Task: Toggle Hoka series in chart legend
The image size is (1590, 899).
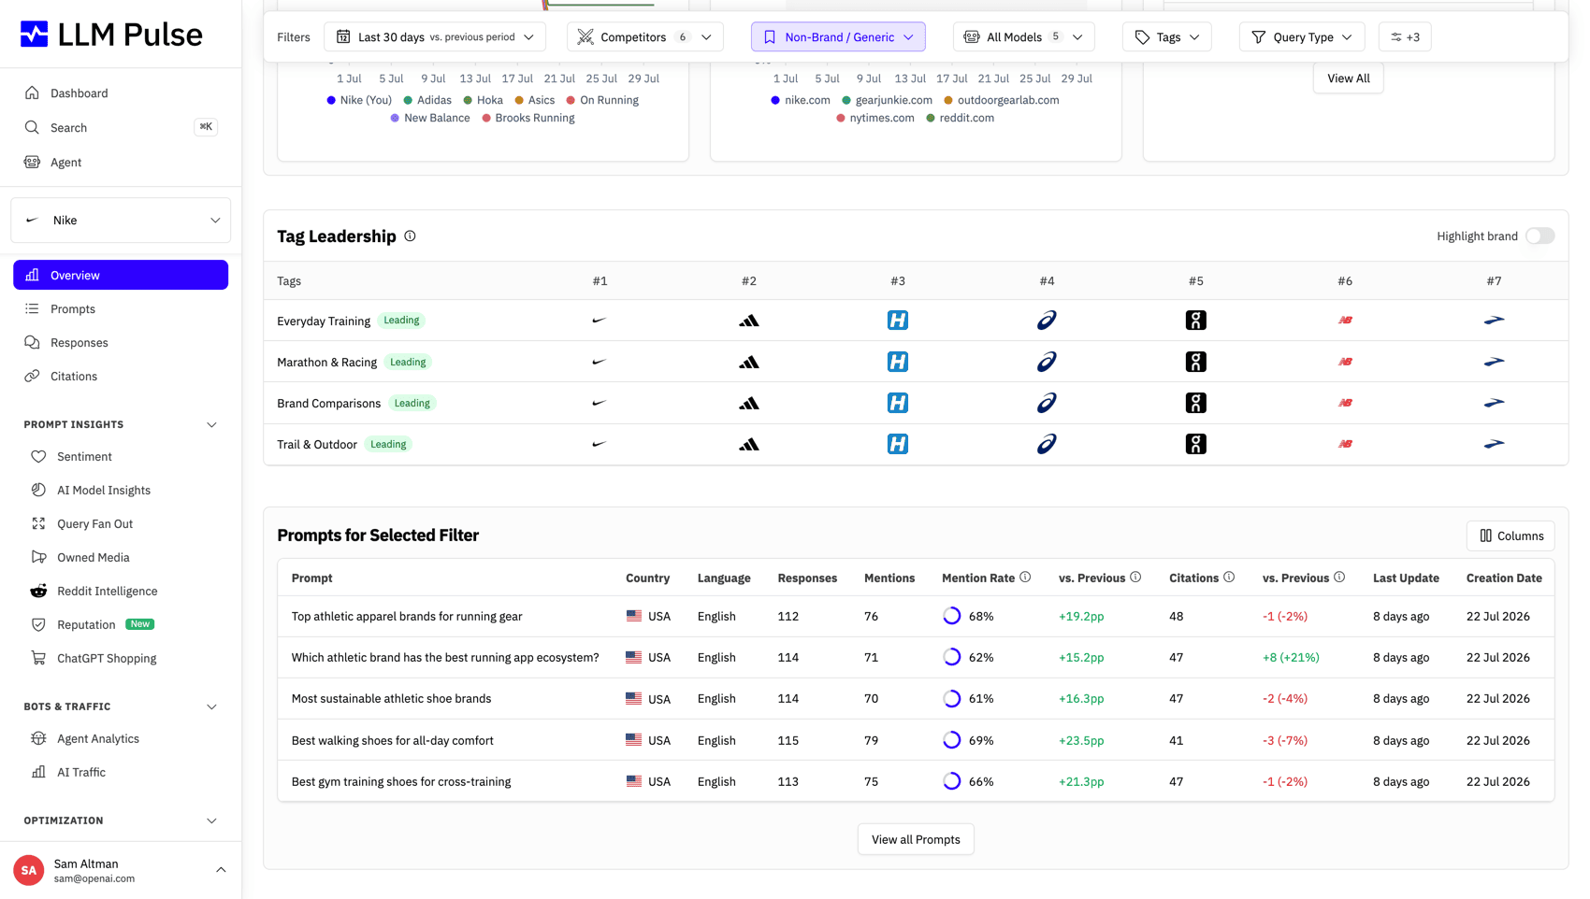Action: (483, 100)
